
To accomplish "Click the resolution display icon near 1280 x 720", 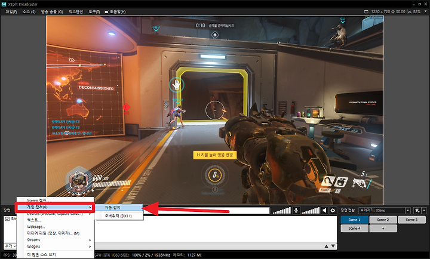I will click(x=366, y=12).
